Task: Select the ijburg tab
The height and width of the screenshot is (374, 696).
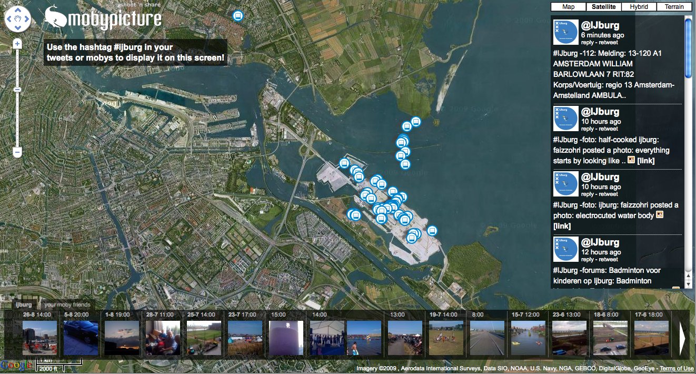Action: click(24, 304)
